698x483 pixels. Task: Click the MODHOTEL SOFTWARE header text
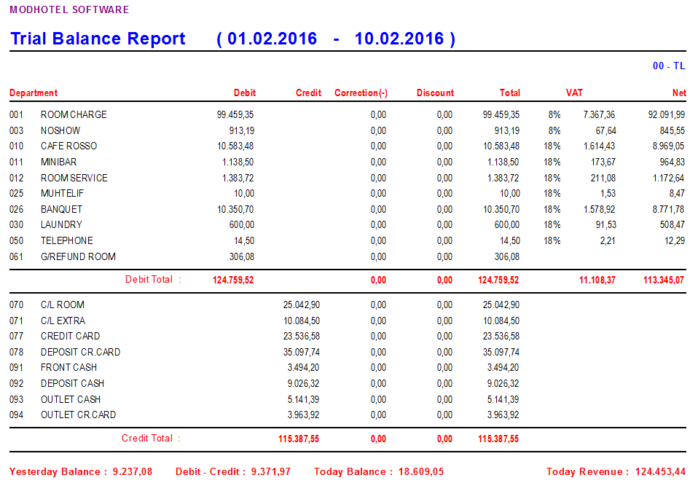pos(69,10)
